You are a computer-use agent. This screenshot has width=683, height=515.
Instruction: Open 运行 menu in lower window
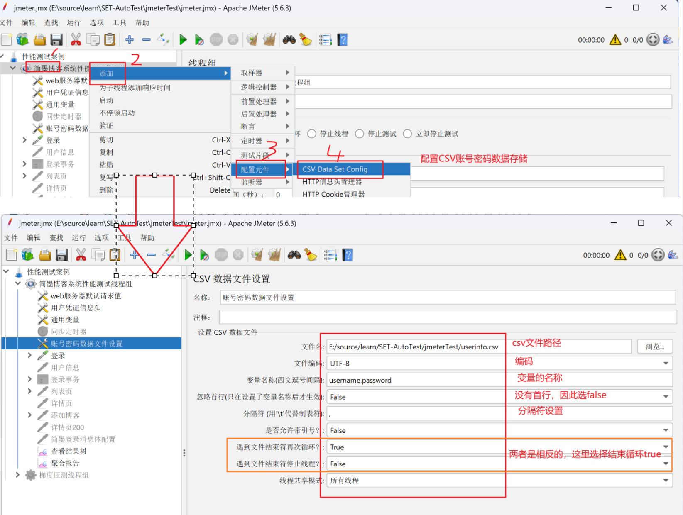78,238
